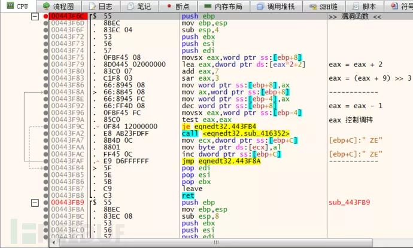Collapse function block at 00443FB9
Image resolution: width=413 pixels, height=248 pixels.
35,203
